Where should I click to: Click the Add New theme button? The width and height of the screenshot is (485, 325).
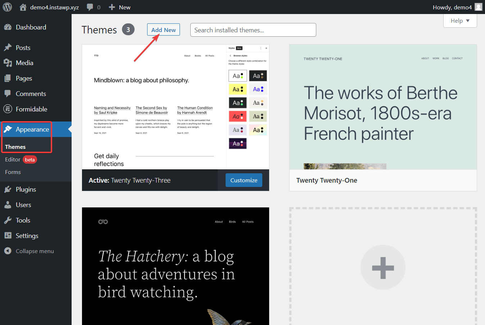coord(163,30)
